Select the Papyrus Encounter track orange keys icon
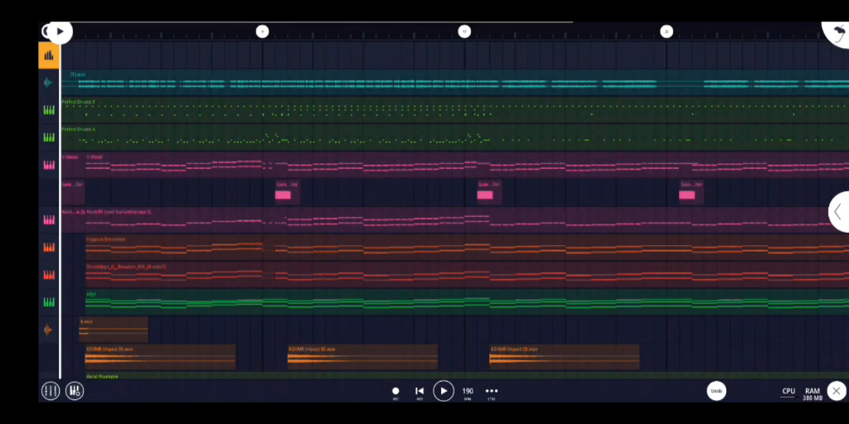The height and width of the screenshot is (424, 849). click(x=49, y=248)
